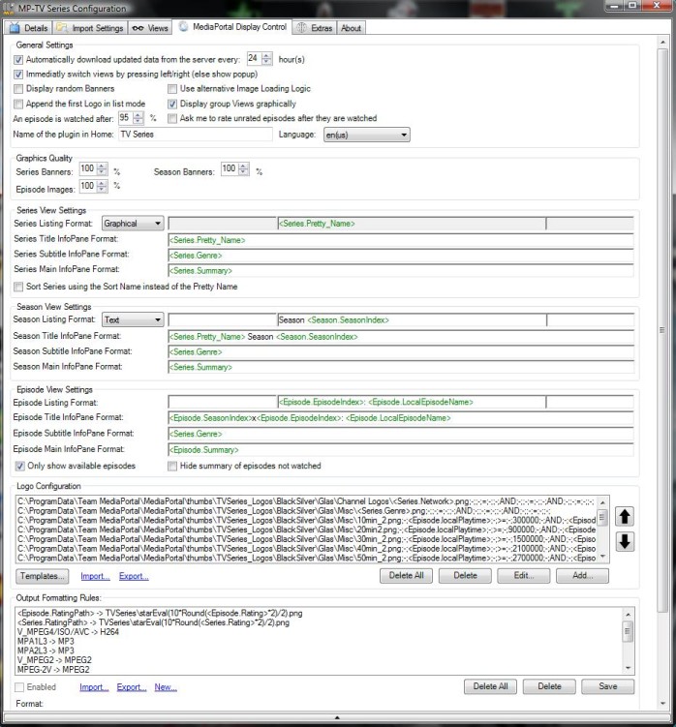
Task: Click Season Subtitle InfoPane Format field
Action: [401, 352]
